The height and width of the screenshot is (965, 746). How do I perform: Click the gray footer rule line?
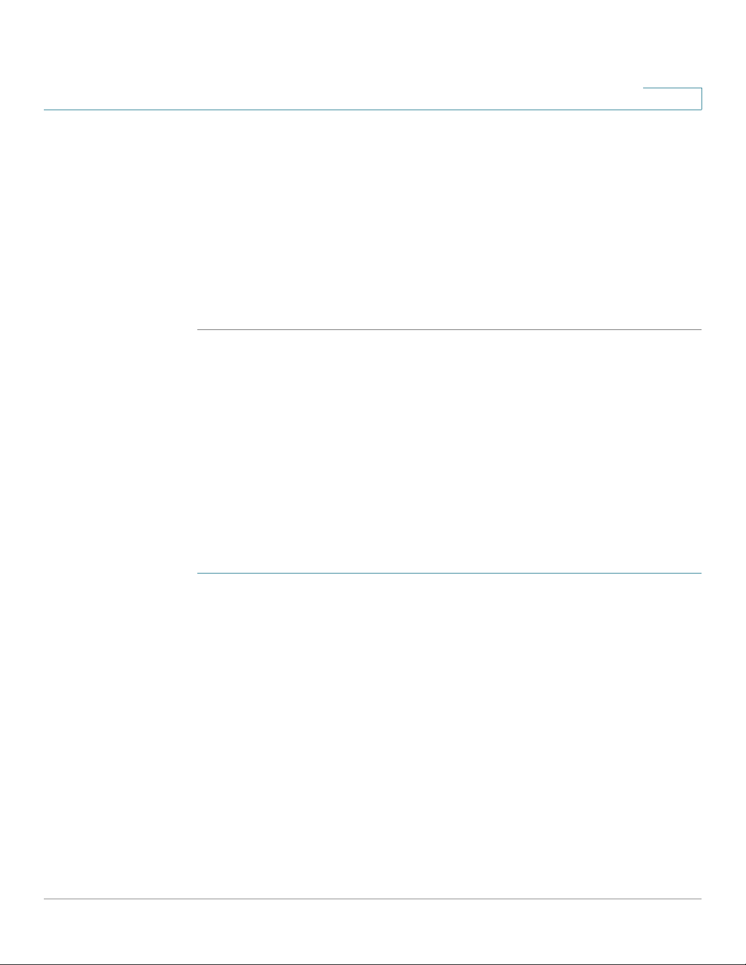[x=373, y=899]
